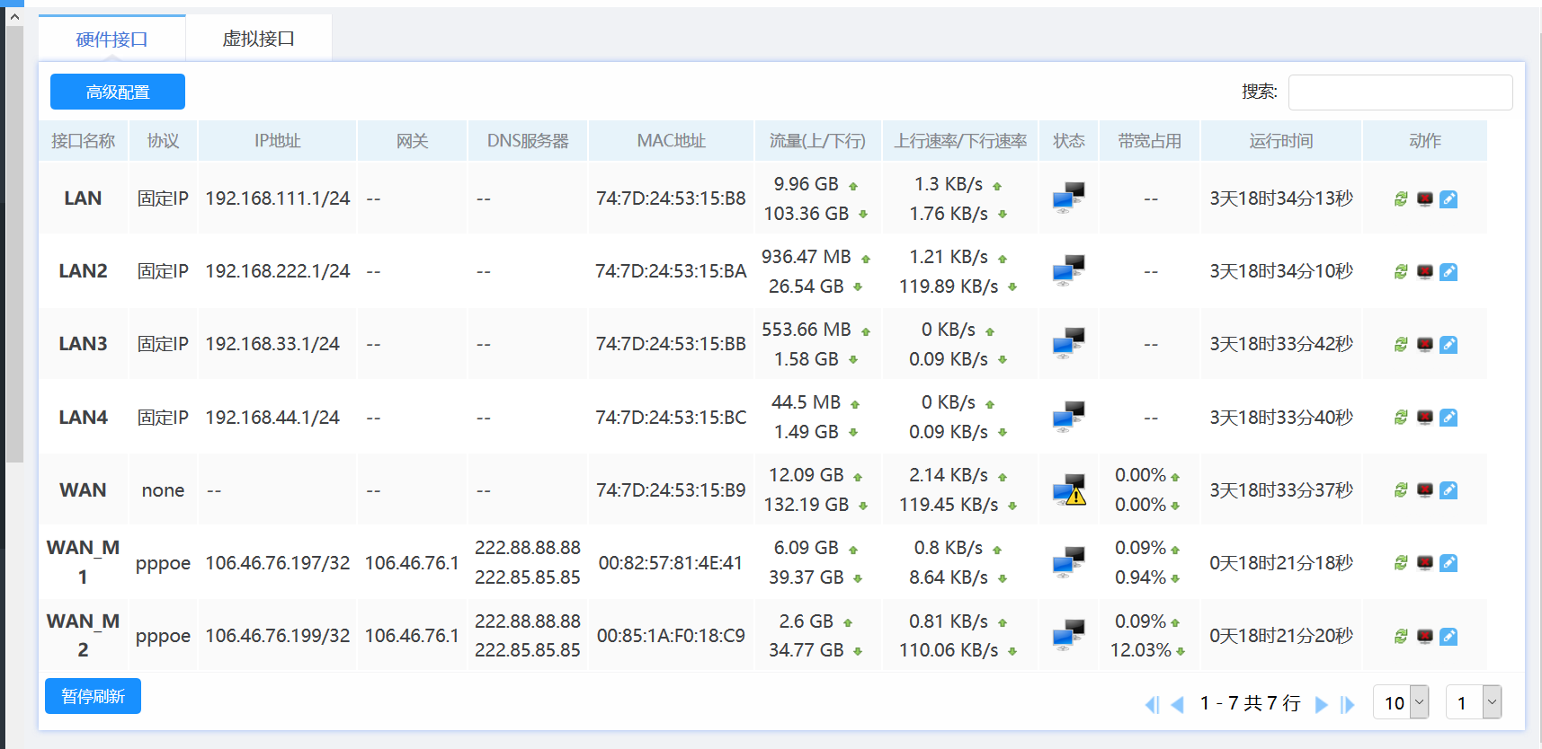
Task: Open the edit pencil for LAN3
Action: 1448,345
